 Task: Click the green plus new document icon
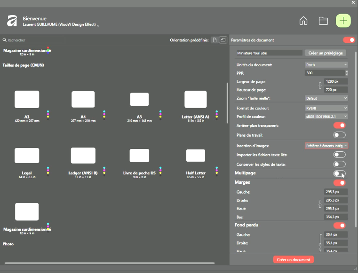click(343, 21)
